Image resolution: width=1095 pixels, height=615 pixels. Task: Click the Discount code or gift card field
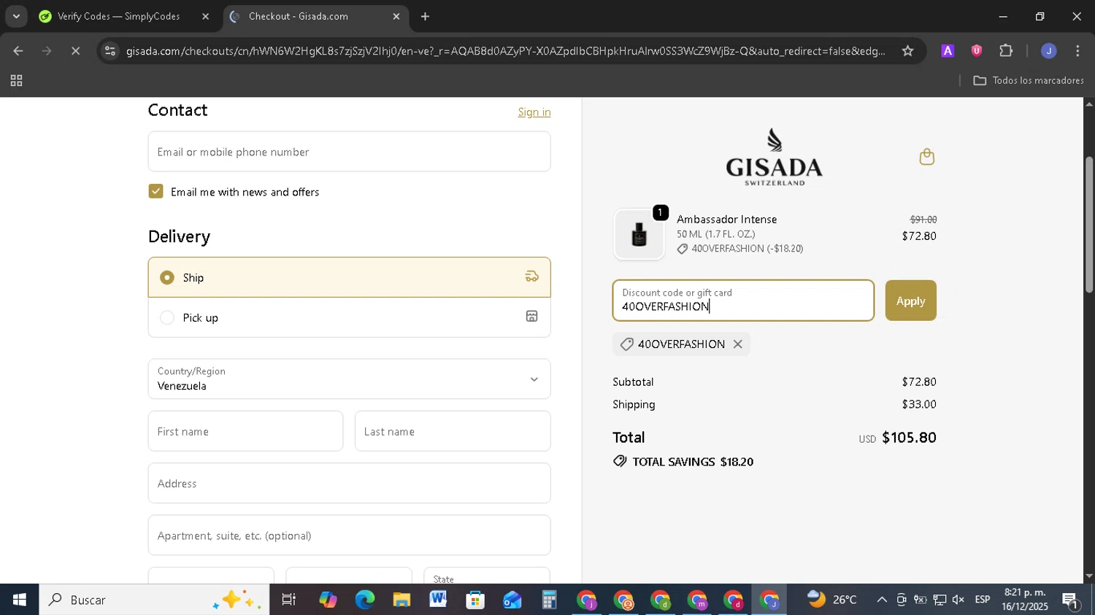click(743, 301)
